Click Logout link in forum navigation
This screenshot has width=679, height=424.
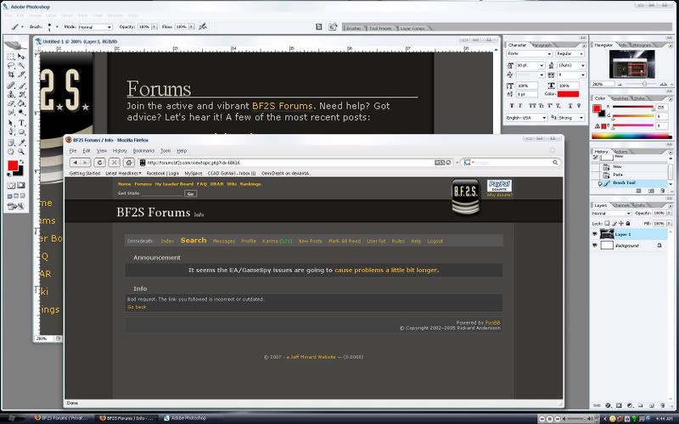click(x=435, y=241)
